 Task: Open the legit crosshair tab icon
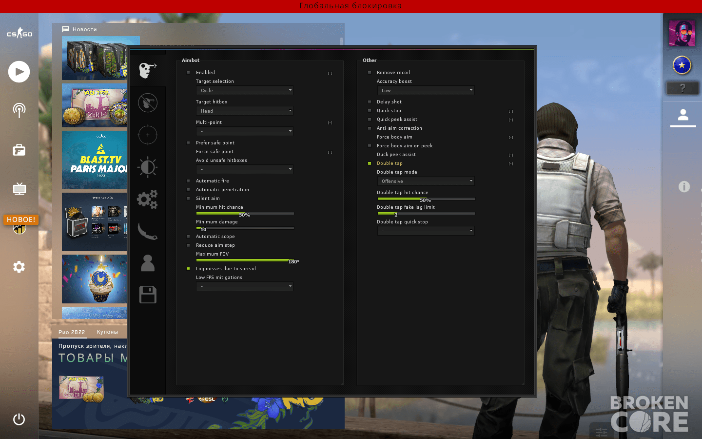point(148,135)
